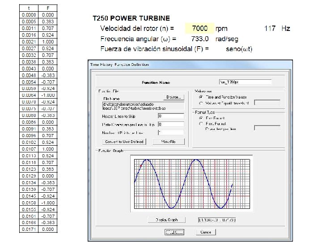Select Values at Equal Intervals option
This screenshot has height=242, width=322.
[201, 103]
